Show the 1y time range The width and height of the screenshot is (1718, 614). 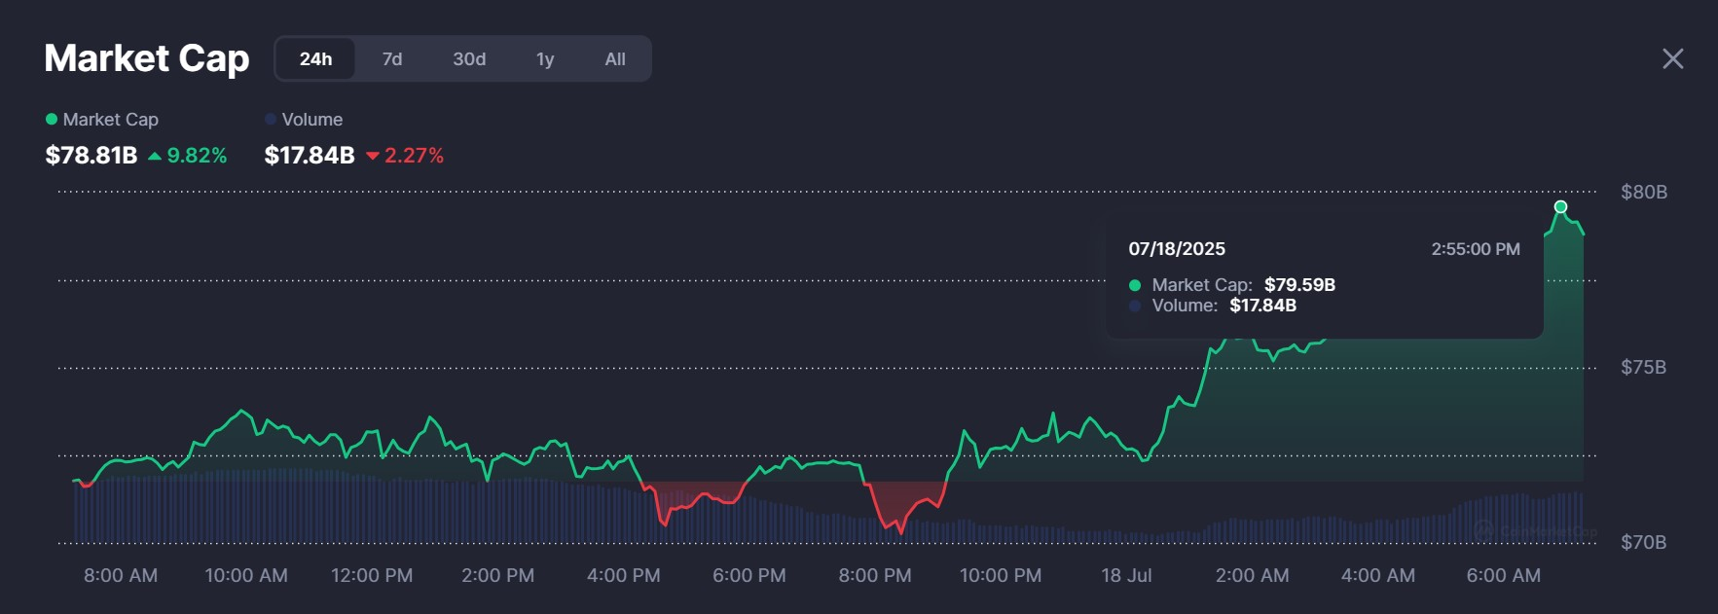(x=545, y=59)
